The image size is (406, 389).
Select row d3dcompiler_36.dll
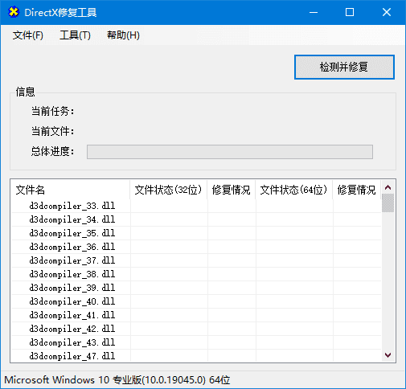196,247
